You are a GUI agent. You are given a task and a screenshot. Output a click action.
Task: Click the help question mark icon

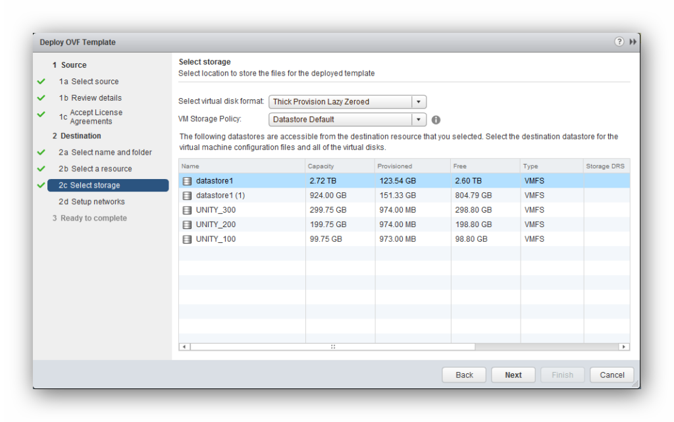tap(619, 41)
